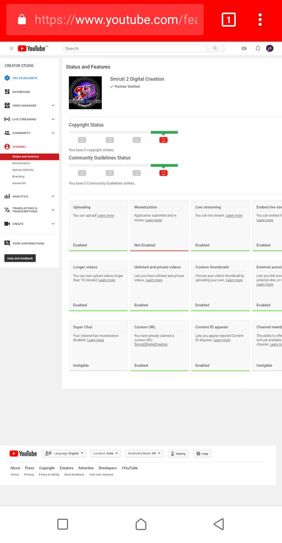Click the footer Help button

[202, 453]
